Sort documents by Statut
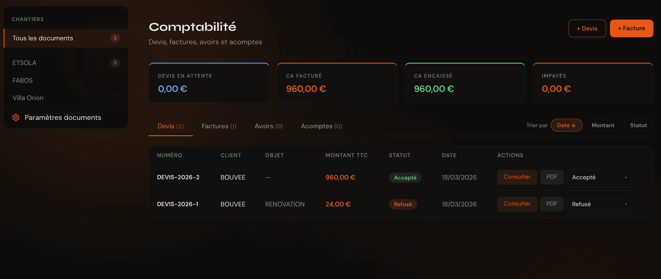Image resolution: width=661 pixels, height=279 pixels. point(638,125)
